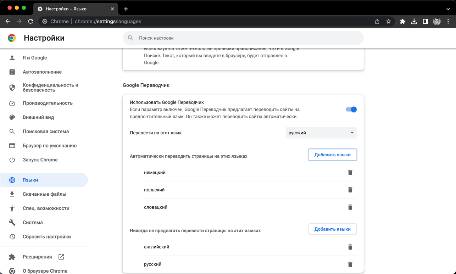Click the bookmark star icon
Viewport: 456px width, 274px height.
click(x=389, y=22)
